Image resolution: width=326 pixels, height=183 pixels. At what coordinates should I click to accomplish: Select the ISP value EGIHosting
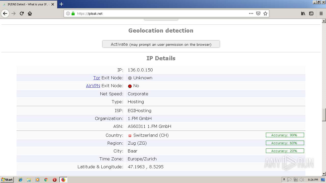(140, 111)
